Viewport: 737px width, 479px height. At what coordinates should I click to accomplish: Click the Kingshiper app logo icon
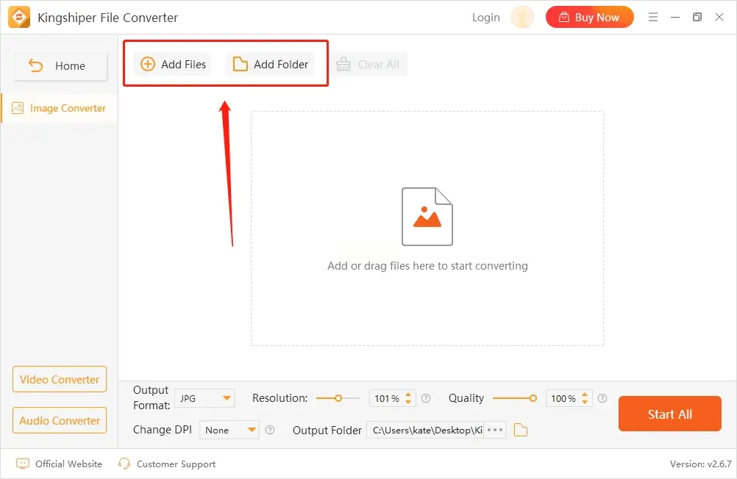pyautogui.click(x=19, y=18)
